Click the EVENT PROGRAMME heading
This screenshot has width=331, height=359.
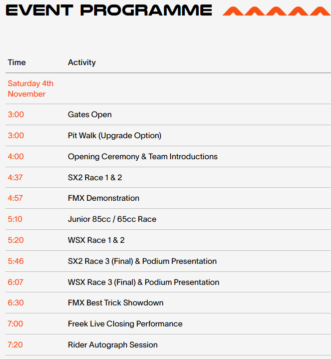[109, 11]
